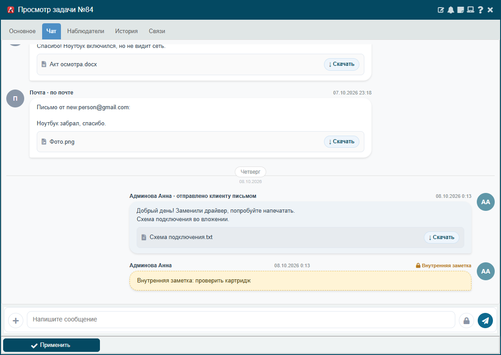The image size is (501, 355).
Task: Click the header «Админова Анна · отправлено клиенту письмом»
Action: 193,196
